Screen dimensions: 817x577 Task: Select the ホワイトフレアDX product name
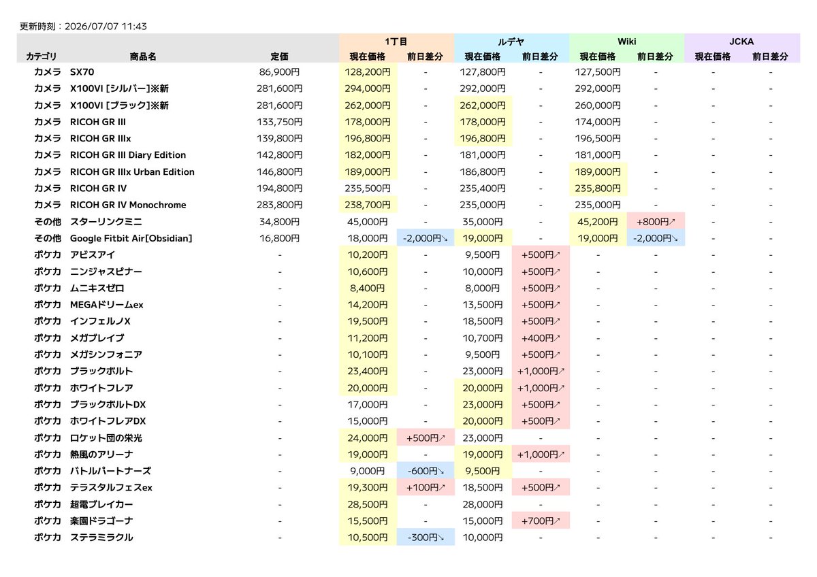point(108,421)
